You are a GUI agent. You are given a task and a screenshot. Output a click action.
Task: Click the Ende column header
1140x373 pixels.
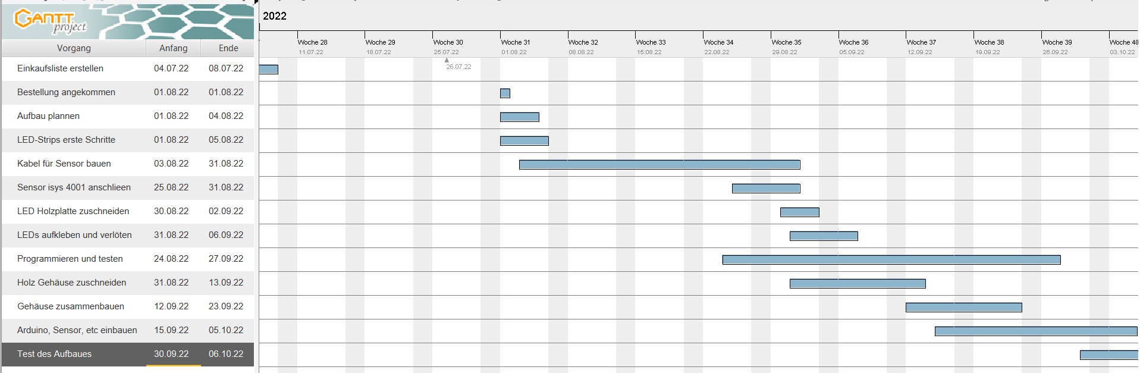click(x=228, y=48)
